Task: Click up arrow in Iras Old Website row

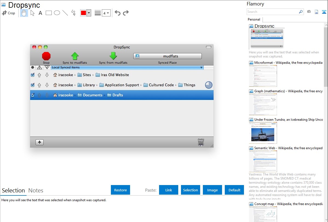Action: point(39,75)
